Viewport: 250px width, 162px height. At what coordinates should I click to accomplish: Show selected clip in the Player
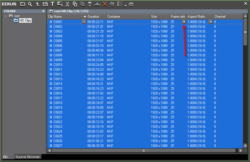click(90, 4)
